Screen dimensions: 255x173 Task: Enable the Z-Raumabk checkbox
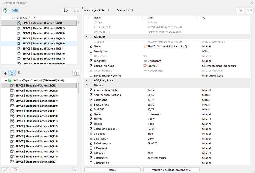(91, 148)
